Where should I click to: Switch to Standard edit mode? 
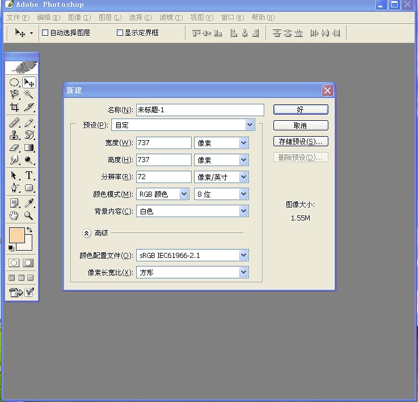click(x=14, y=263)
